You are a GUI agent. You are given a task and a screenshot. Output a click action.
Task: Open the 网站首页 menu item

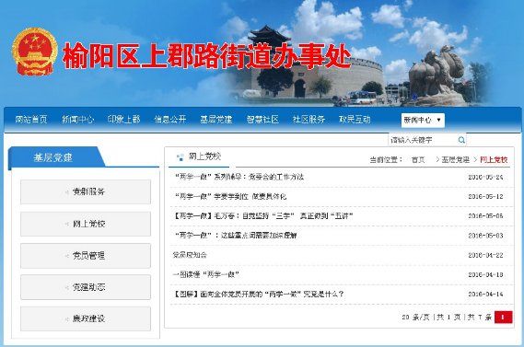coord(31,120)
